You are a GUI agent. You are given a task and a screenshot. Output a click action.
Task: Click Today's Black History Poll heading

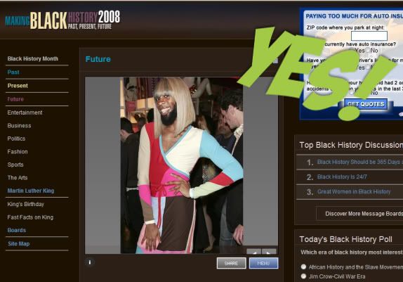pos(345,239)
